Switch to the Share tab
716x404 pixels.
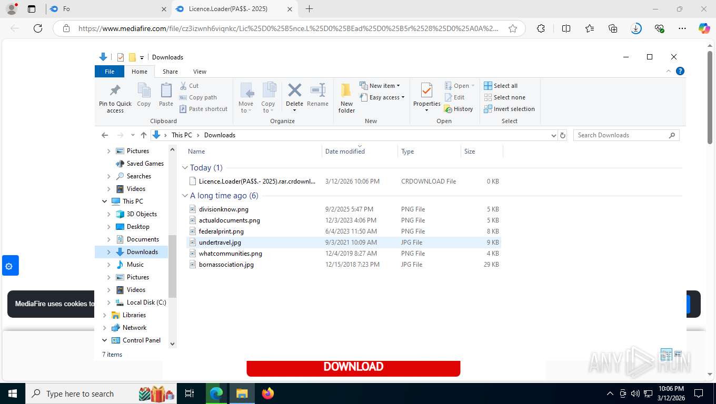click(170, 72)
